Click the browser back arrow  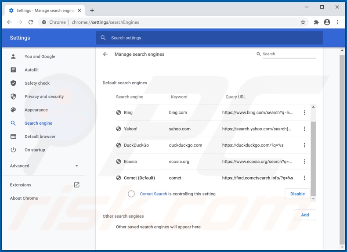coord(9,22)
